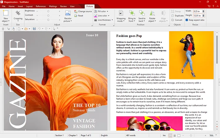Open the Rotate object tool
This screenshot has width=220, height=138.
point(152,13)
